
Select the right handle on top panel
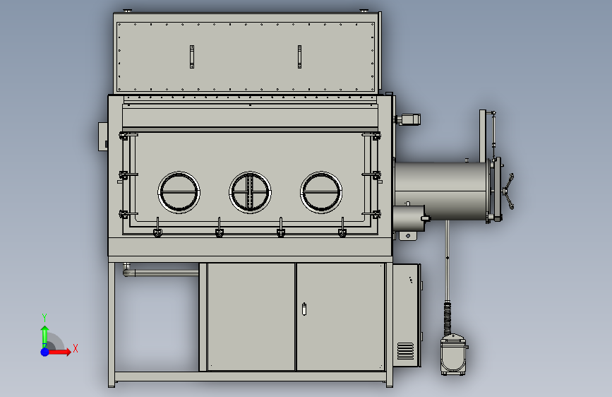[299, 57]
